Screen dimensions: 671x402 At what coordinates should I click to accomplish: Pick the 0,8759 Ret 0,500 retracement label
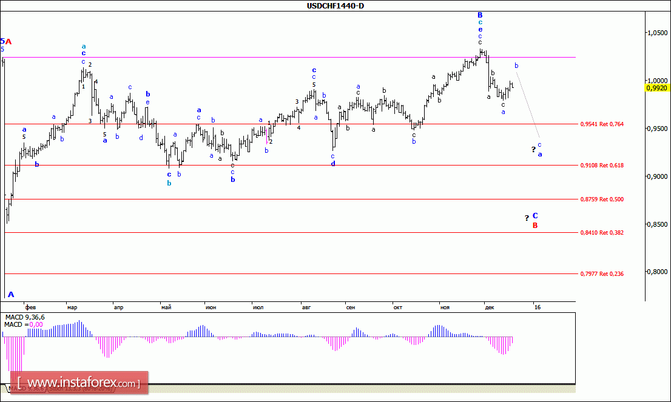602,199
